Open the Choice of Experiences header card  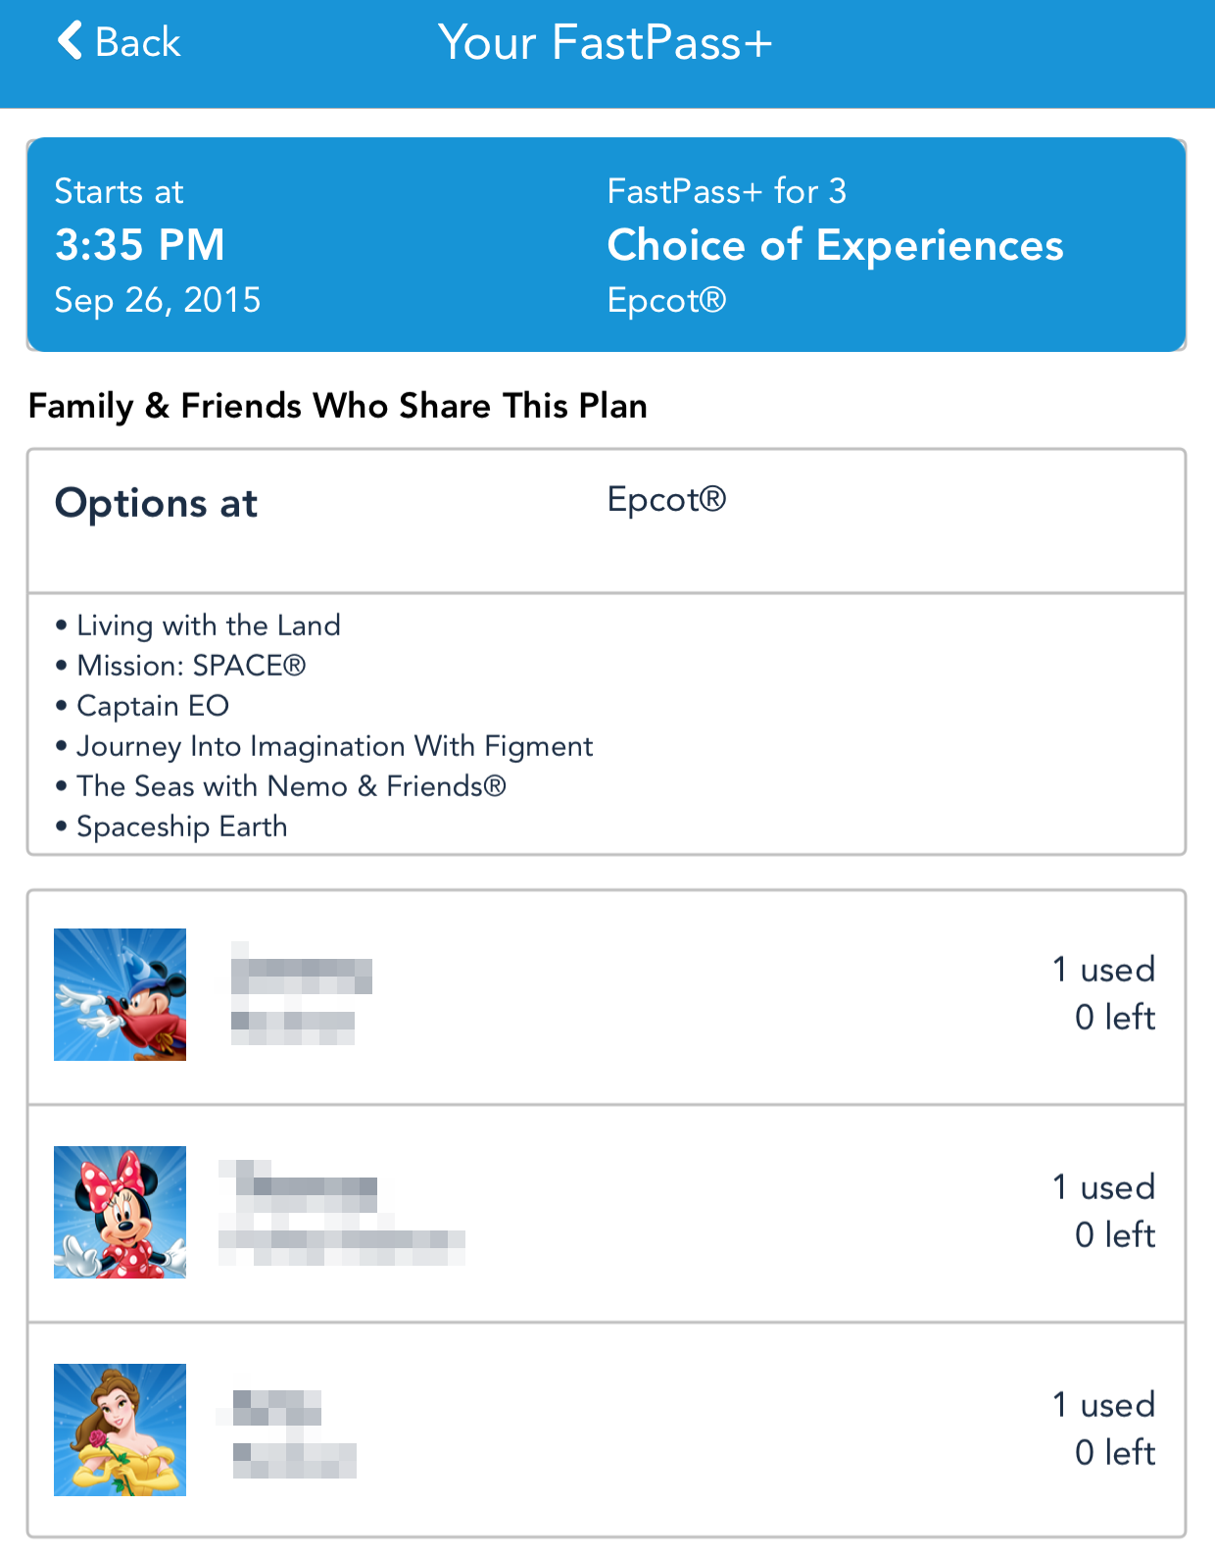pos(607,245)
